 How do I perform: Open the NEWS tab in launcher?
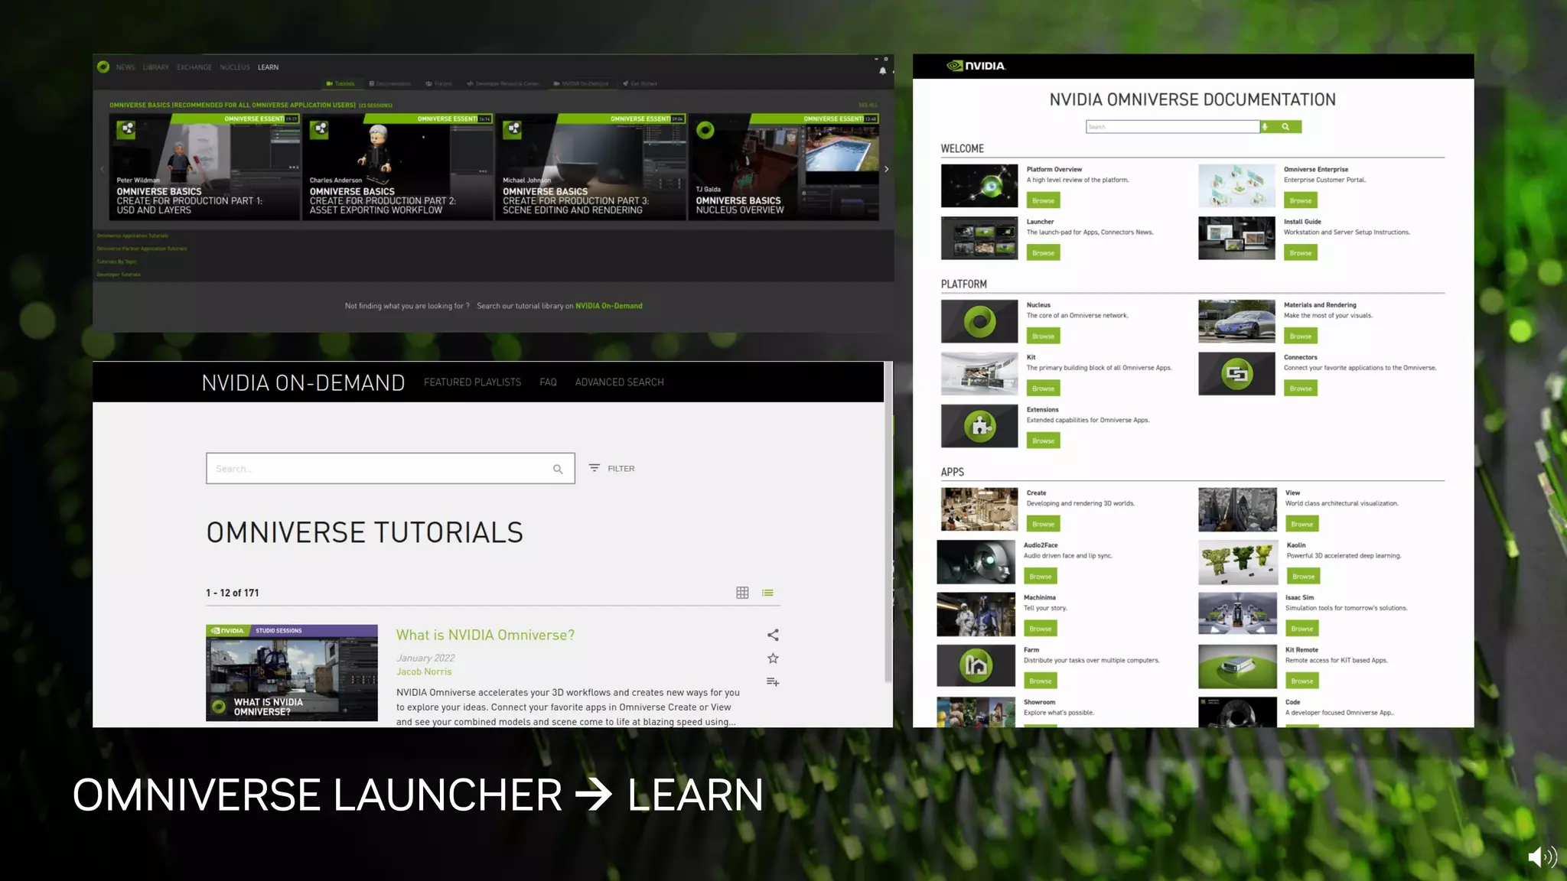click(125, 67)
